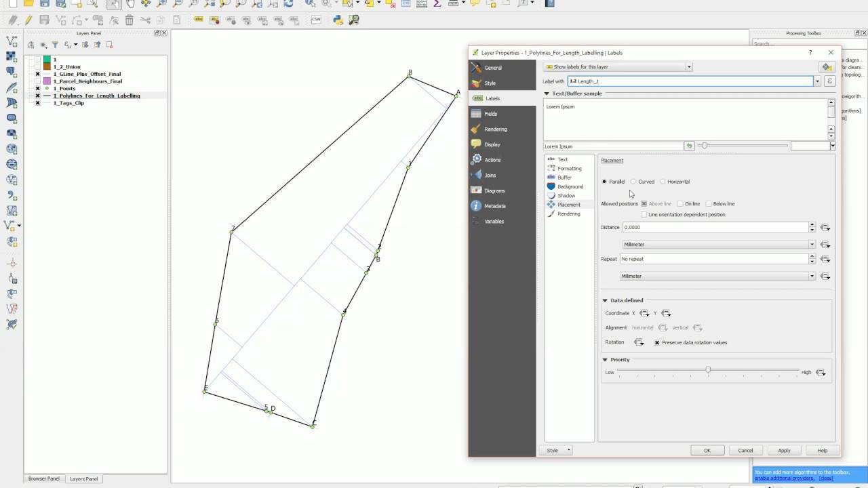Screen dimensions: 868x488
Task: Toggle visibility of 1_Points layer
Action: (x=37, y=88)
